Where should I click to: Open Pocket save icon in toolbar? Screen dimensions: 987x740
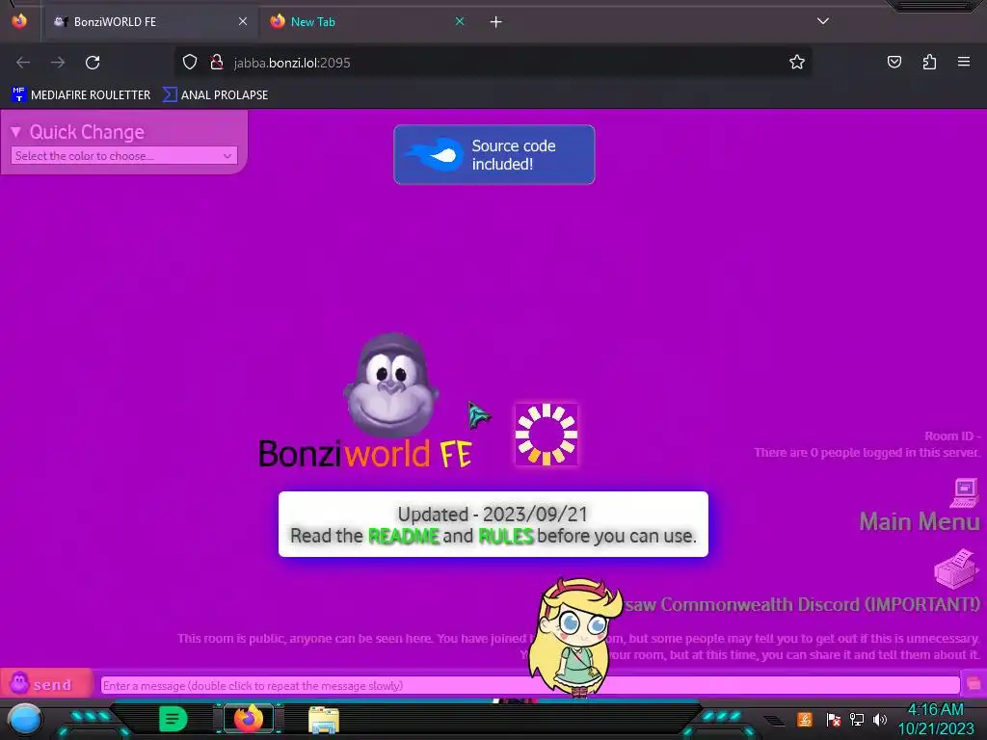894,62
